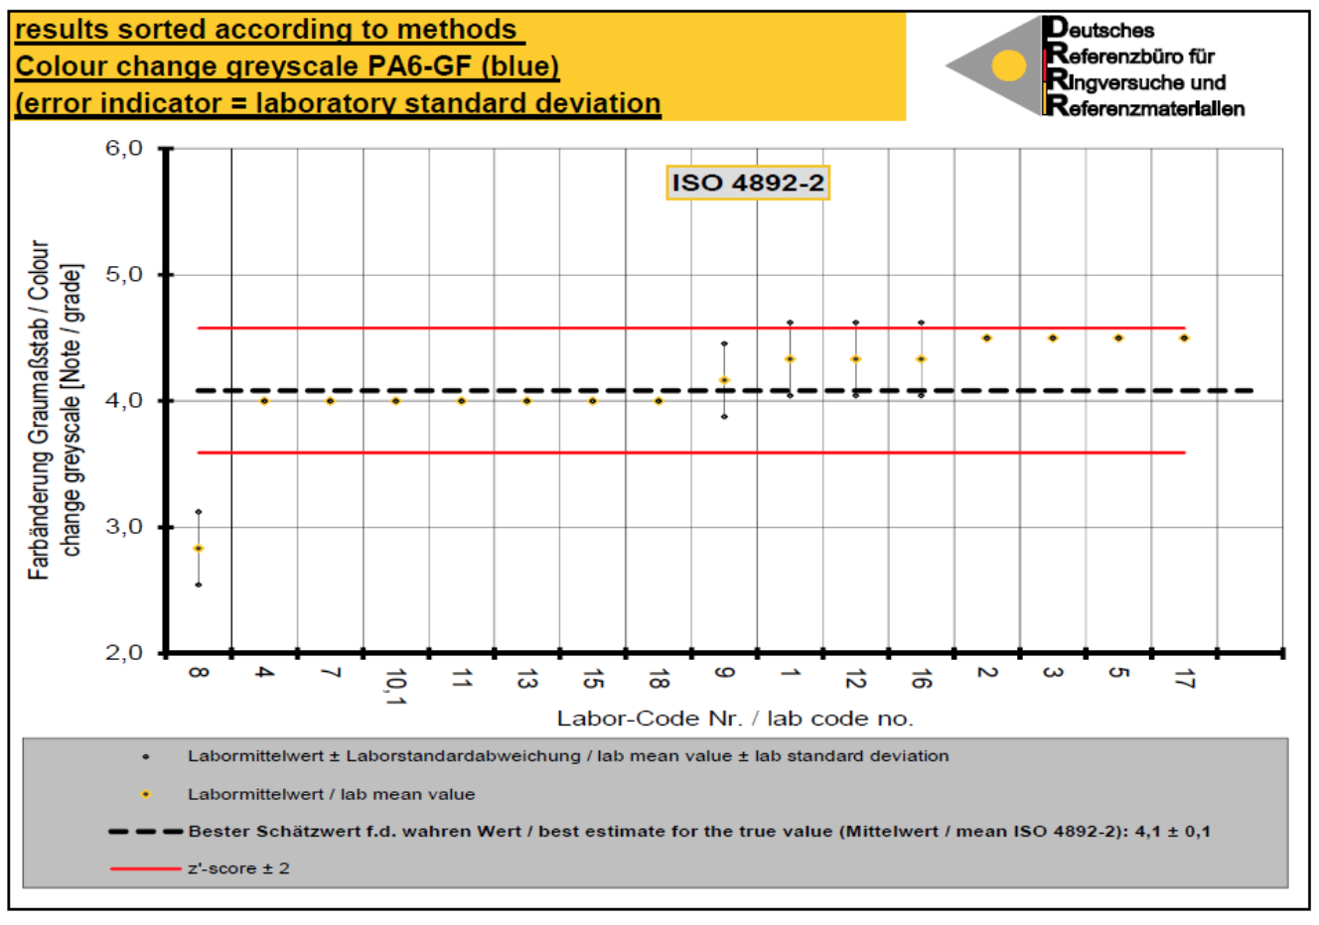Click x-axis lab code 7
This screenshot has width=1319, height=925.
(330, 673)
